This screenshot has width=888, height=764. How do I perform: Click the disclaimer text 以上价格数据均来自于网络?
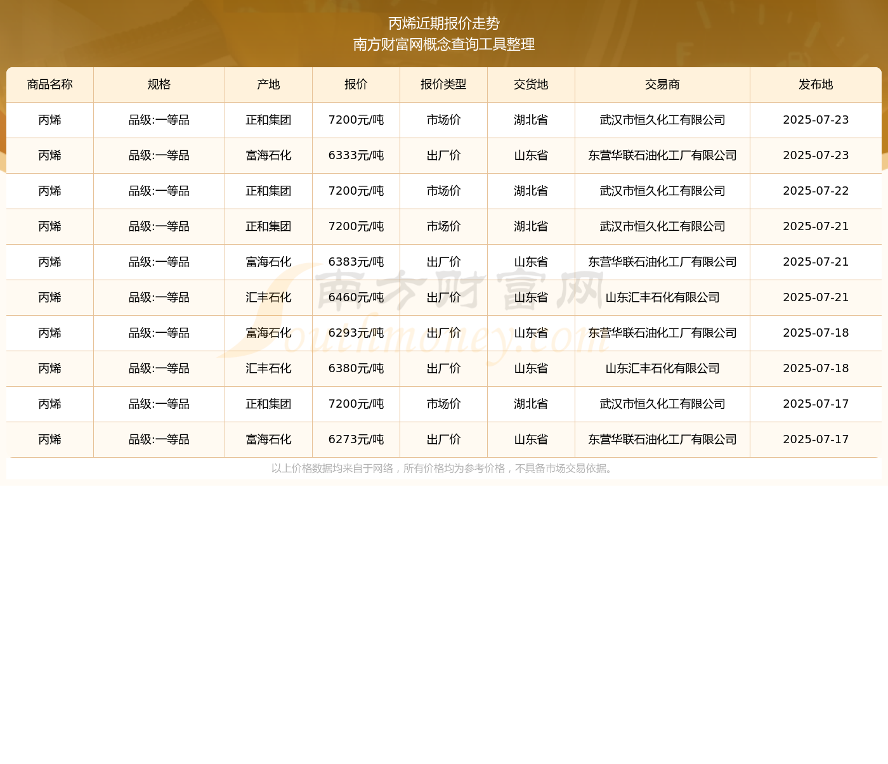click(332, 469)
